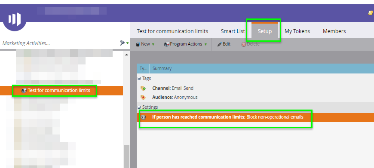Image resolution: width=374 pixels, height=168 pixels.
Task: Click the Edit button
Action: 224,44
